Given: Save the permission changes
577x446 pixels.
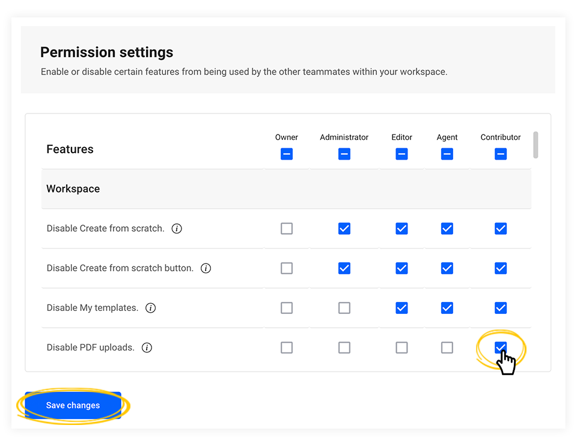Looking at the screenshot, I should click(72, 405).
